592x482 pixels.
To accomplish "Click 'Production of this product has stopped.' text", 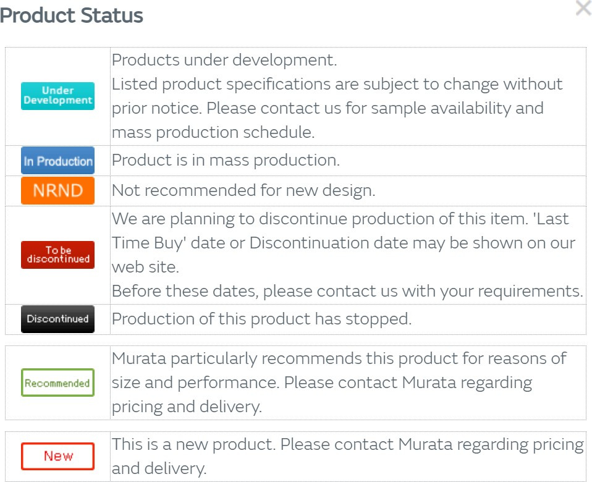I will pos(261,319).
